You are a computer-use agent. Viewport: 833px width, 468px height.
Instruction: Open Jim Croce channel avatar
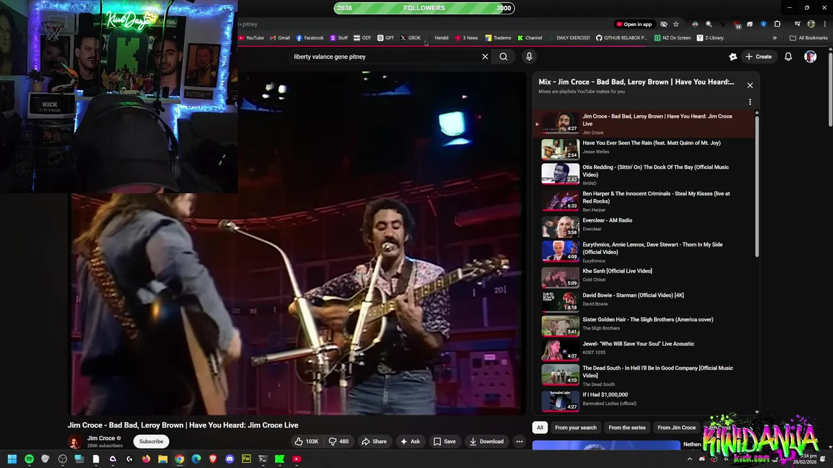[75, 441]
